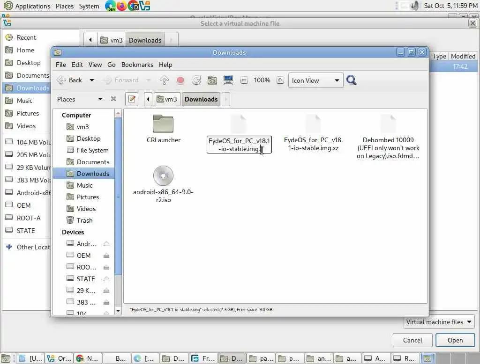
Task: Select Recent in the file chooser dialog
Action: coord(26,37)
